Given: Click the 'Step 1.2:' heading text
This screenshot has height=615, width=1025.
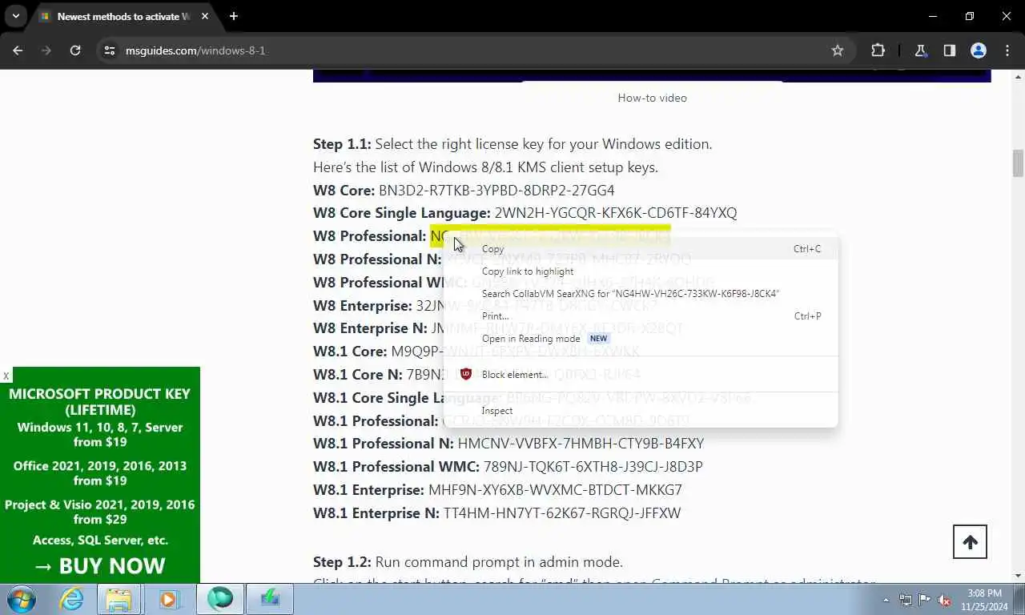Looking at the screenshot, I should (x=342, y=562).
